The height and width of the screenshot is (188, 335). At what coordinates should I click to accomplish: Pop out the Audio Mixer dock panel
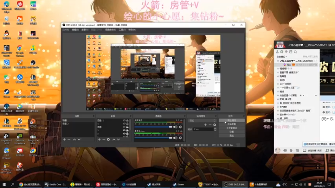click(185, 116)
